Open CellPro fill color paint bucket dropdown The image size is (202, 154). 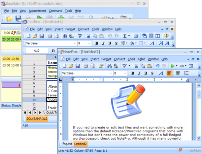point(136,43)
